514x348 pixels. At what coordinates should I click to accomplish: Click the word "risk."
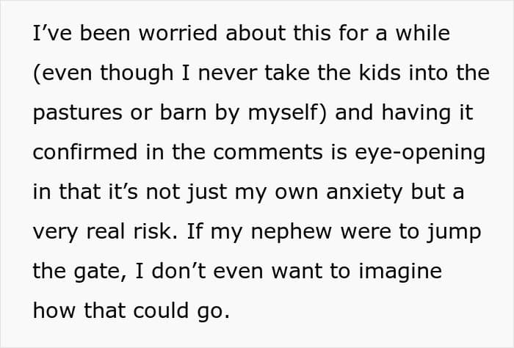click(156, 231)
